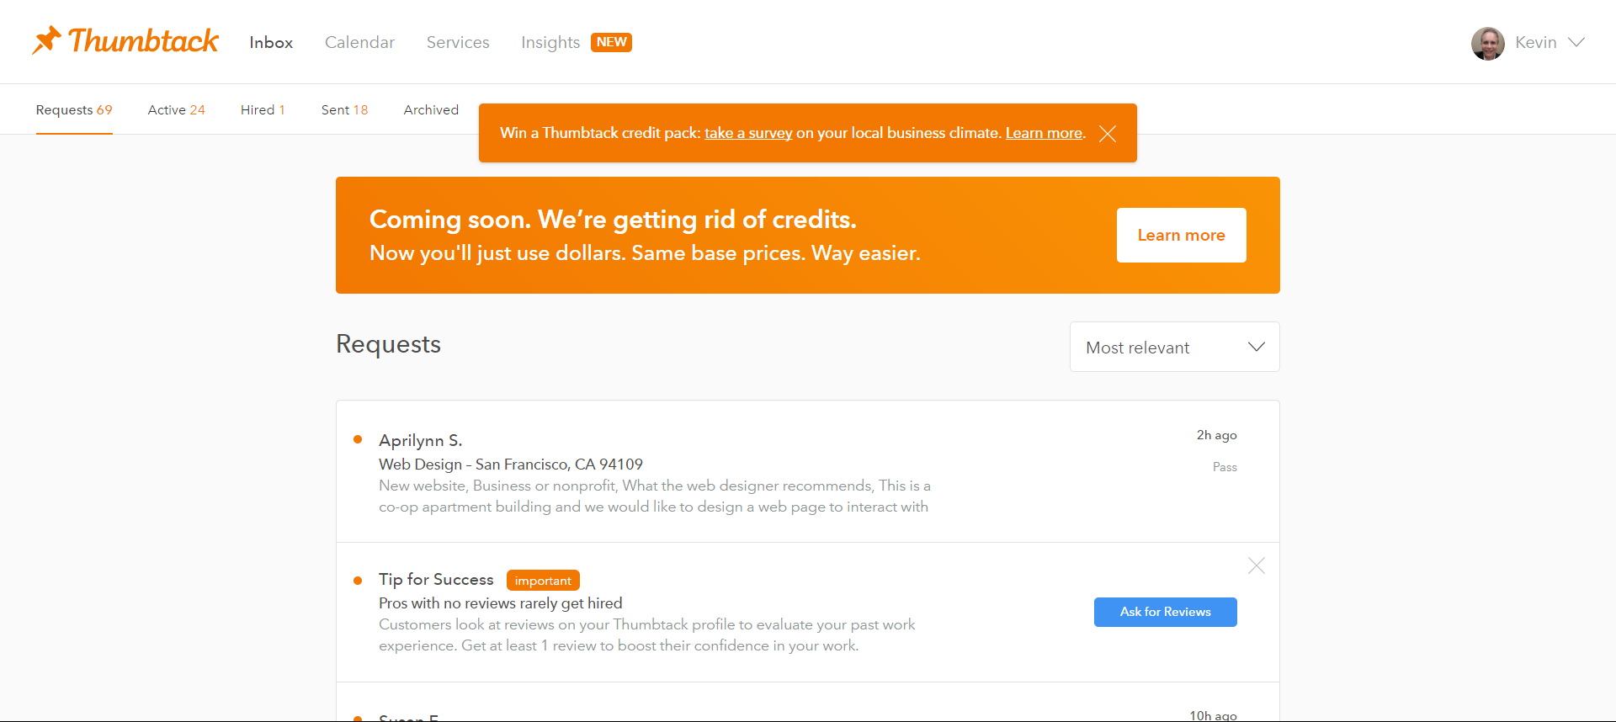Click the 'Tip for Success' title

436,580
